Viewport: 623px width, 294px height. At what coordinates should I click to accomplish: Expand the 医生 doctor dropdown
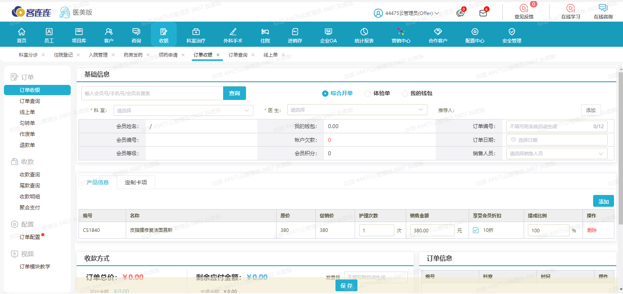(357, 110)
